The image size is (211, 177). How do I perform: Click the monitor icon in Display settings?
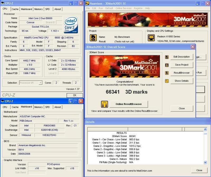(x=151, y=38)
